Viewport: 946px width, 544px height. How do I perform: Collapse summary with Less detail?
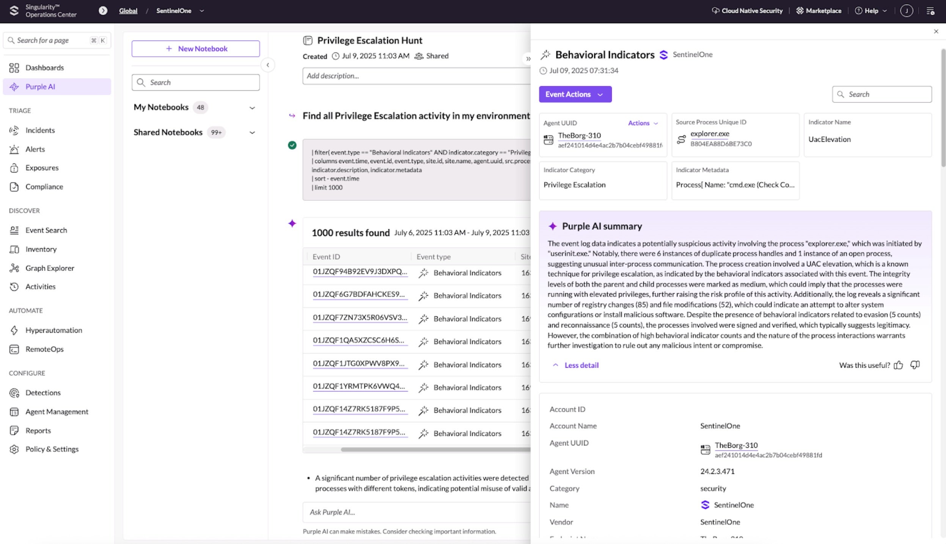point(581,365)
